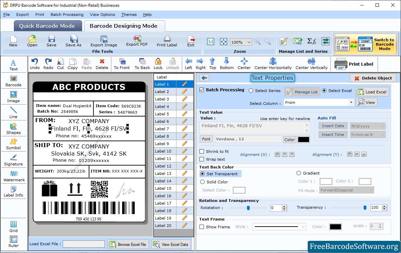Cut the selected object

point(60,64)
